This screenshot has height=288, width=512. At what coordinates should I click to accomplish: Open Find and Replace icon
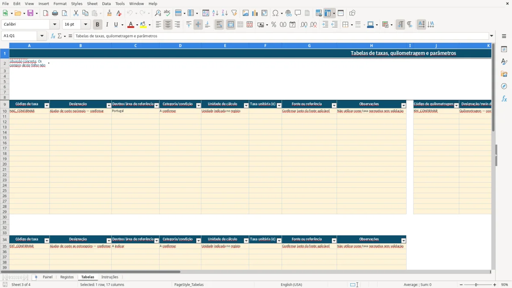pyautogui.click(x=158, y=13)
